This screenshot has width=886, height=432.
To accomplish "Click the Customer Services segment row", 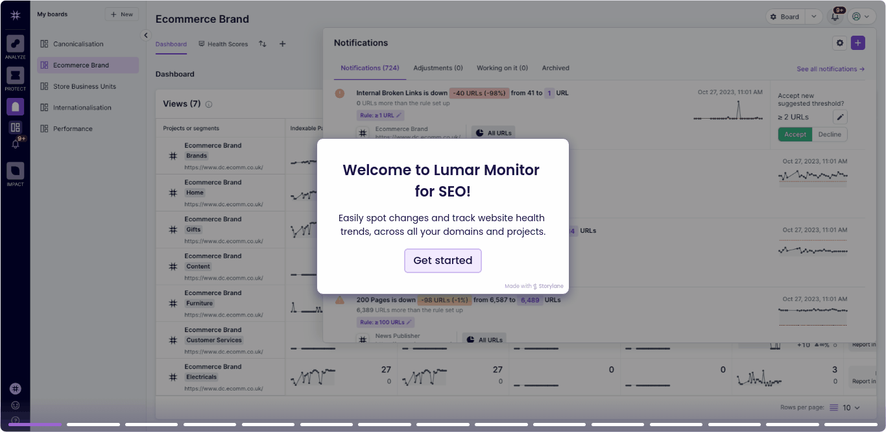I will click(221, 341).
